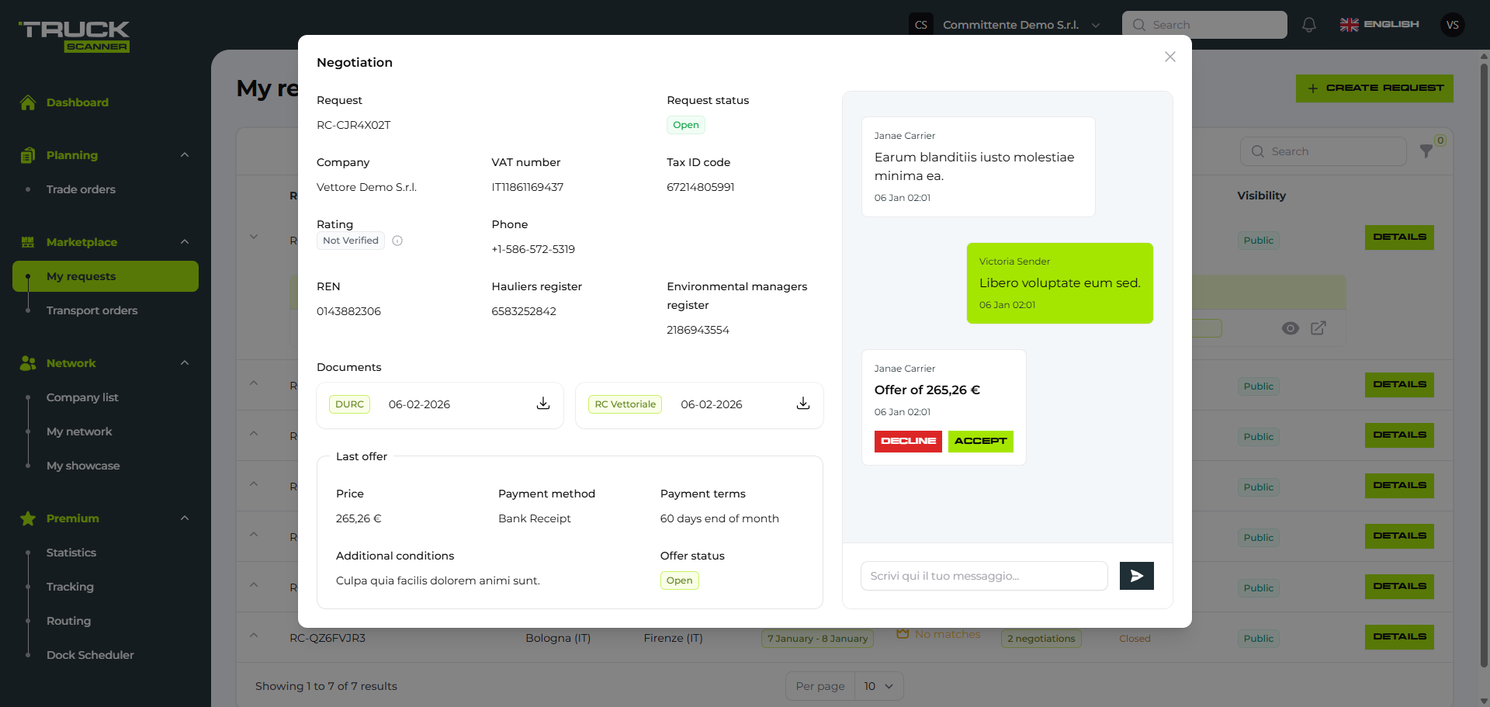Close the Negotiation dialog
The image size is (1490, 707).
[1170, 57]
